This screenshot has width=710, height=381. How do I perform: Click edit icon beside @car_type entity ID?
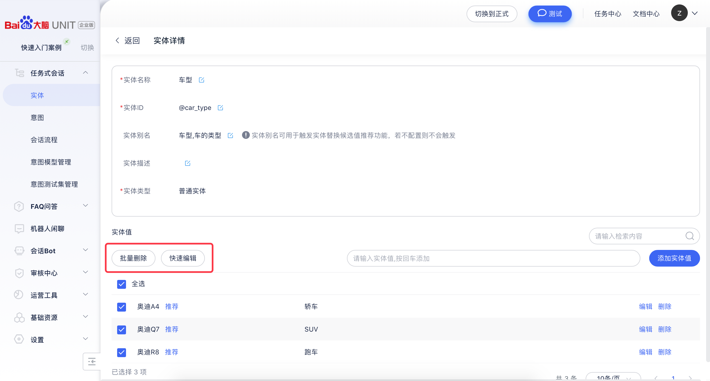(x=220, y=108)
